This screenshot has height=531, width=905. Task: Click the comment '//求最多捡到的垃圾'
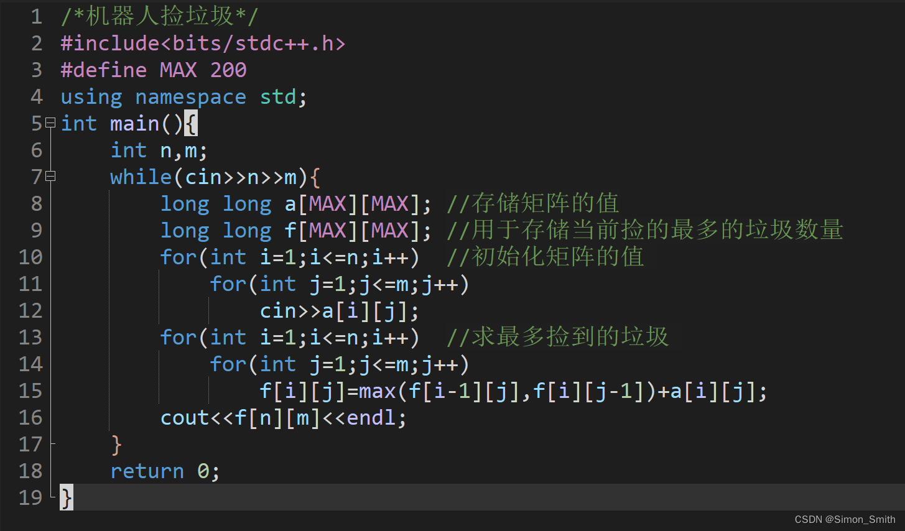tap(558, 338)
